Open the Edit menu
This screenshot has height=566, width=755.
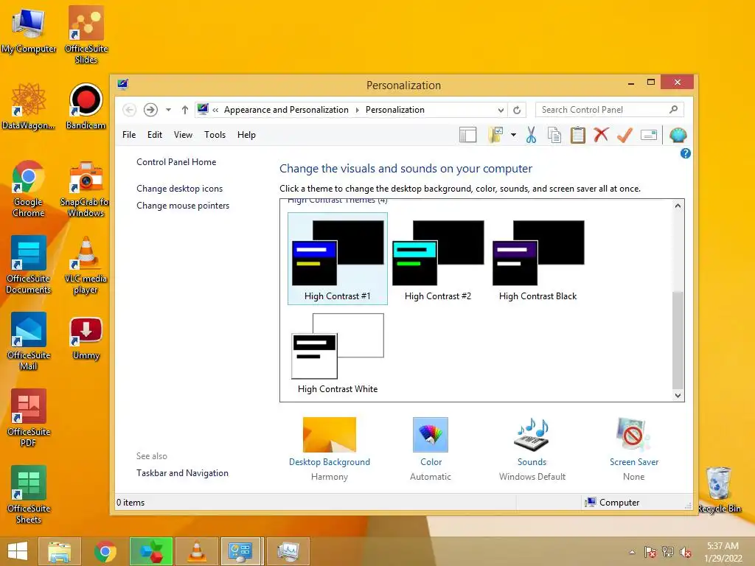[155, 135]
